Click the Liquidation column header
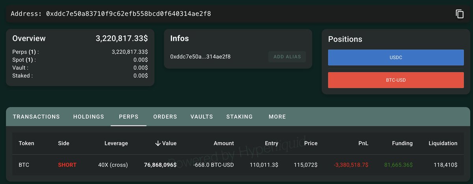The height and width of the screenshot is (184, 473). 443,144
